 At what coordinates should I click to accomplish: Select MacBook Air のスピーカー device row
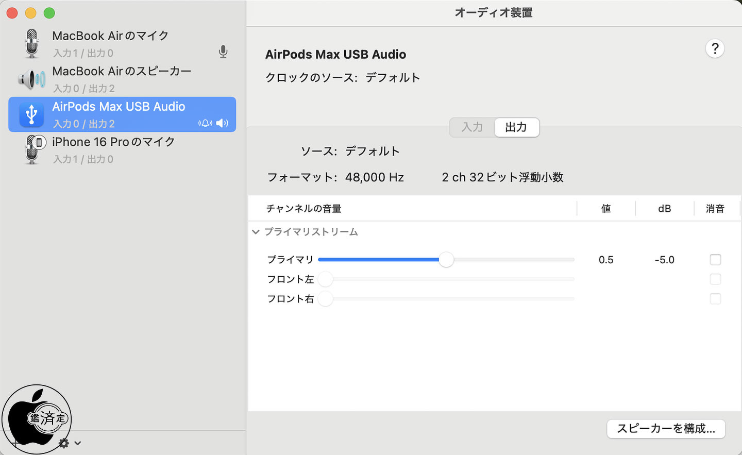pyautogui.click(x=122, y=79)
